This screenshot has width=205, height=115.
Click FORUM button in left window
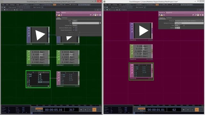(x=37, y=5)
